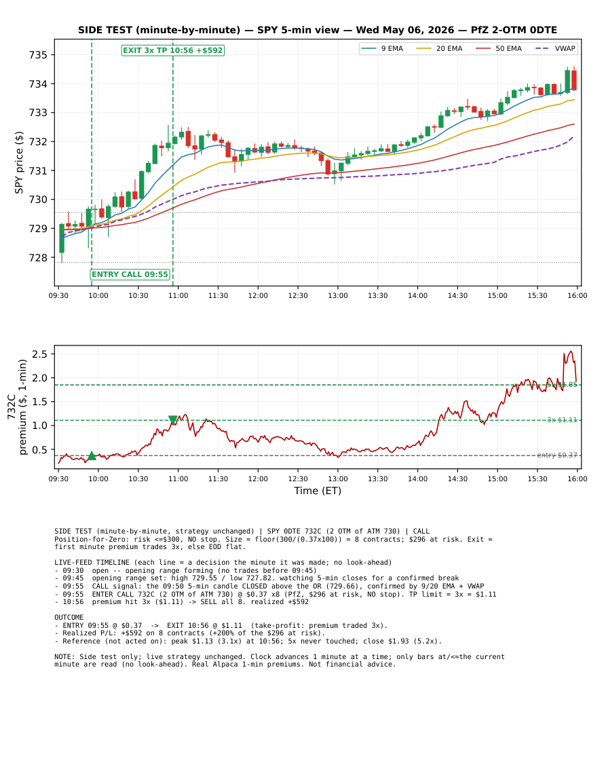Click the 09:30 open -- opening range forming line
The width and height of the screenshot is (606, 784).
185,570
